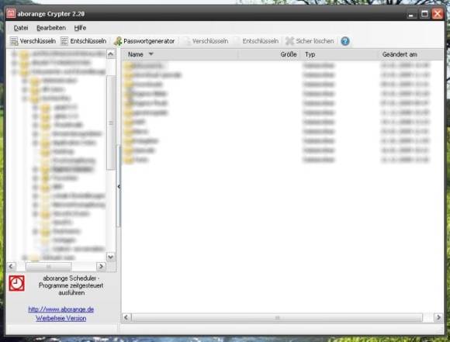The height and width of the screenshot is (342, 450).
Task: Sort file list by Name column
Action: point(180,54)
